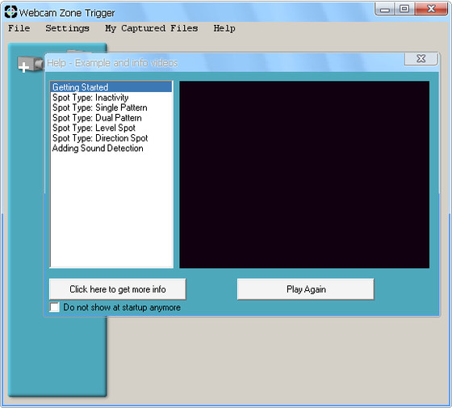Select Spot Type: Inactivity video
452x408 pixels.
click(111, 98)
